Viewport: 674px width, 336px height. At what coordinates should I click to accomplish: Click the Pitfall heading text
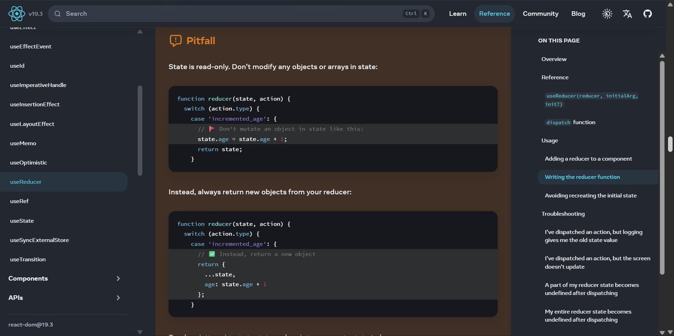(x=201, y=40)
